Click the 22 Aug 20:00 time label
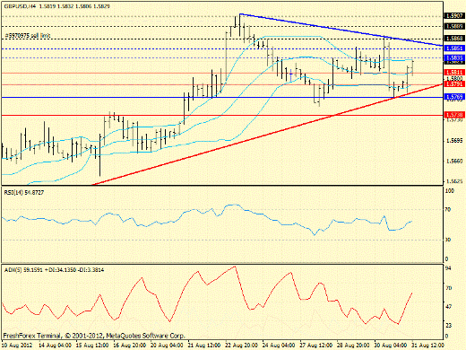The width and height of the screenshot is (466, 350). [x=242, y=346]
